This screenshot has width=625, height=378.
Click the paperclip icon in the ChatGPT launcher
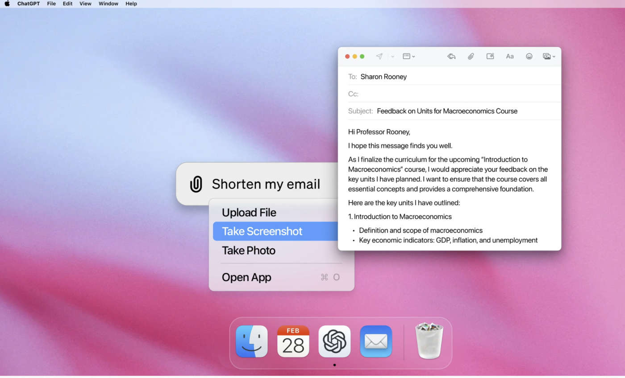tap(196, 184)
